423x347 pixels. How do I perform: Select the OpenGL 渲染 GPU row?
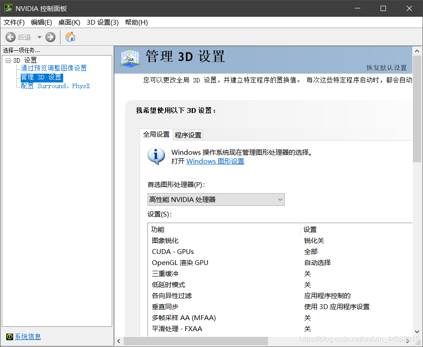(x=280, y=263)
